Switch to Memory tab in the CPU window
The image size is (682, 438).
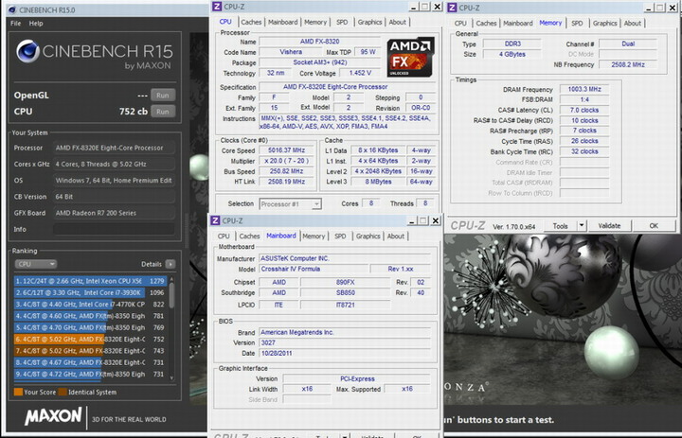point(315,22)
